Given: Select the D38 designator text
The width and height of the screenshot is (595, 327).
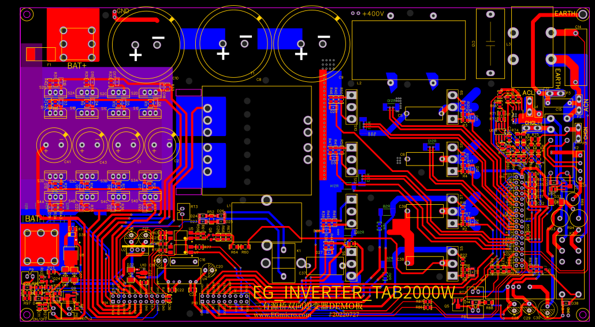Looking at the screenshot, I should coord(575,303).
